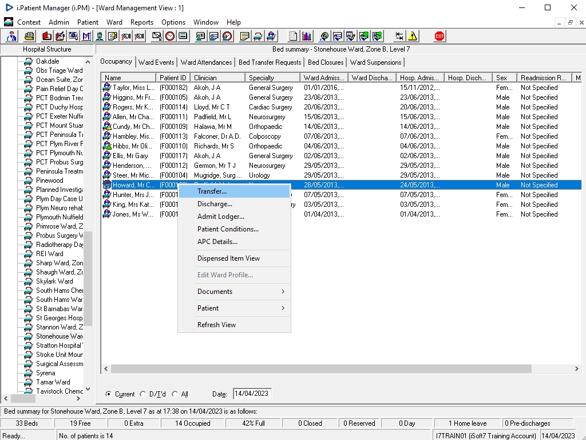The height and width of the screenshot is (440, 586).
Task: Select Admit Lodger... menu entry
Action: click(234, 217)
